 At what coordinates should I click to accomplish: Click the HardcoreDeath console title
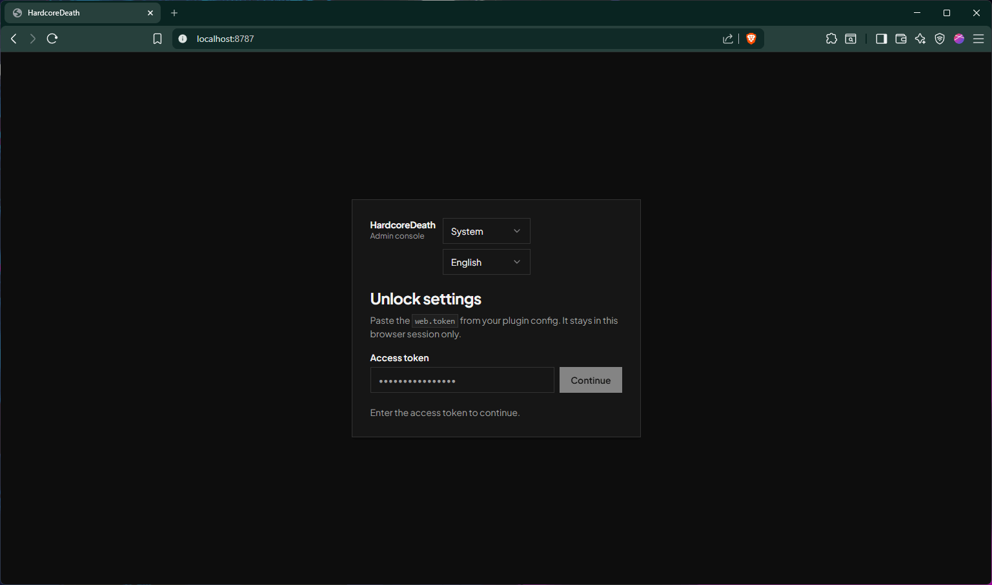403,225
